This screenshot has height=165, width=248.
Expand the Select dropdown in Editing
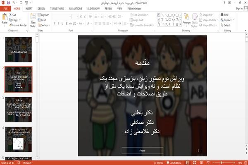[x=226, y=25]
